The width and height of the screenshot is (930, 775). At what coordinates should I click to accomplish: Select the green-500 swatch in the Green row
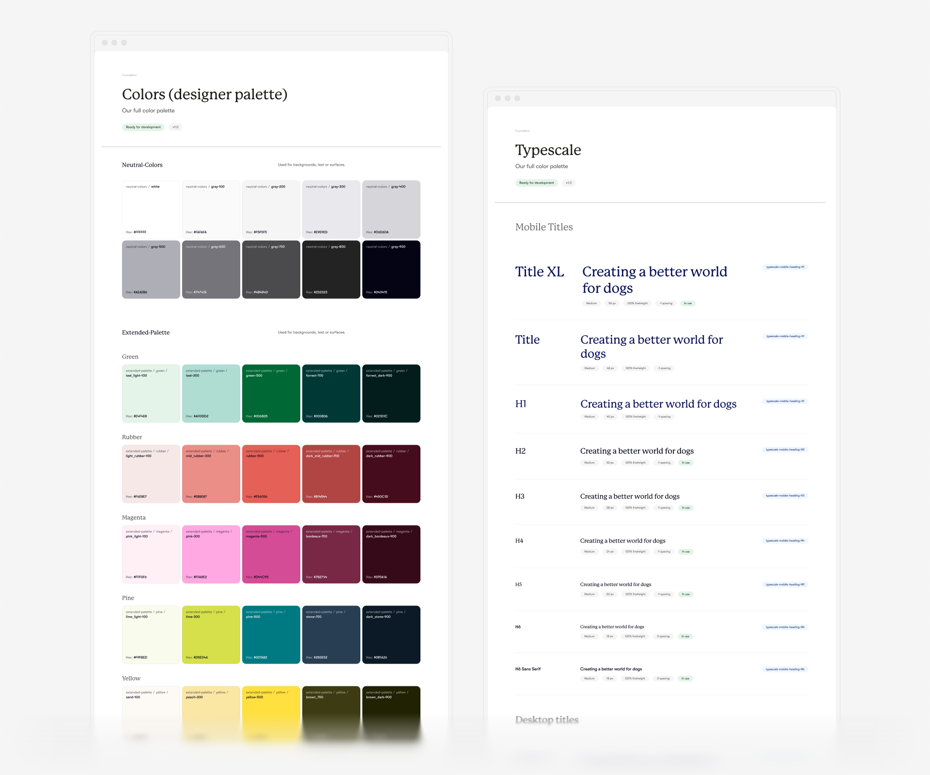[271, 393]
